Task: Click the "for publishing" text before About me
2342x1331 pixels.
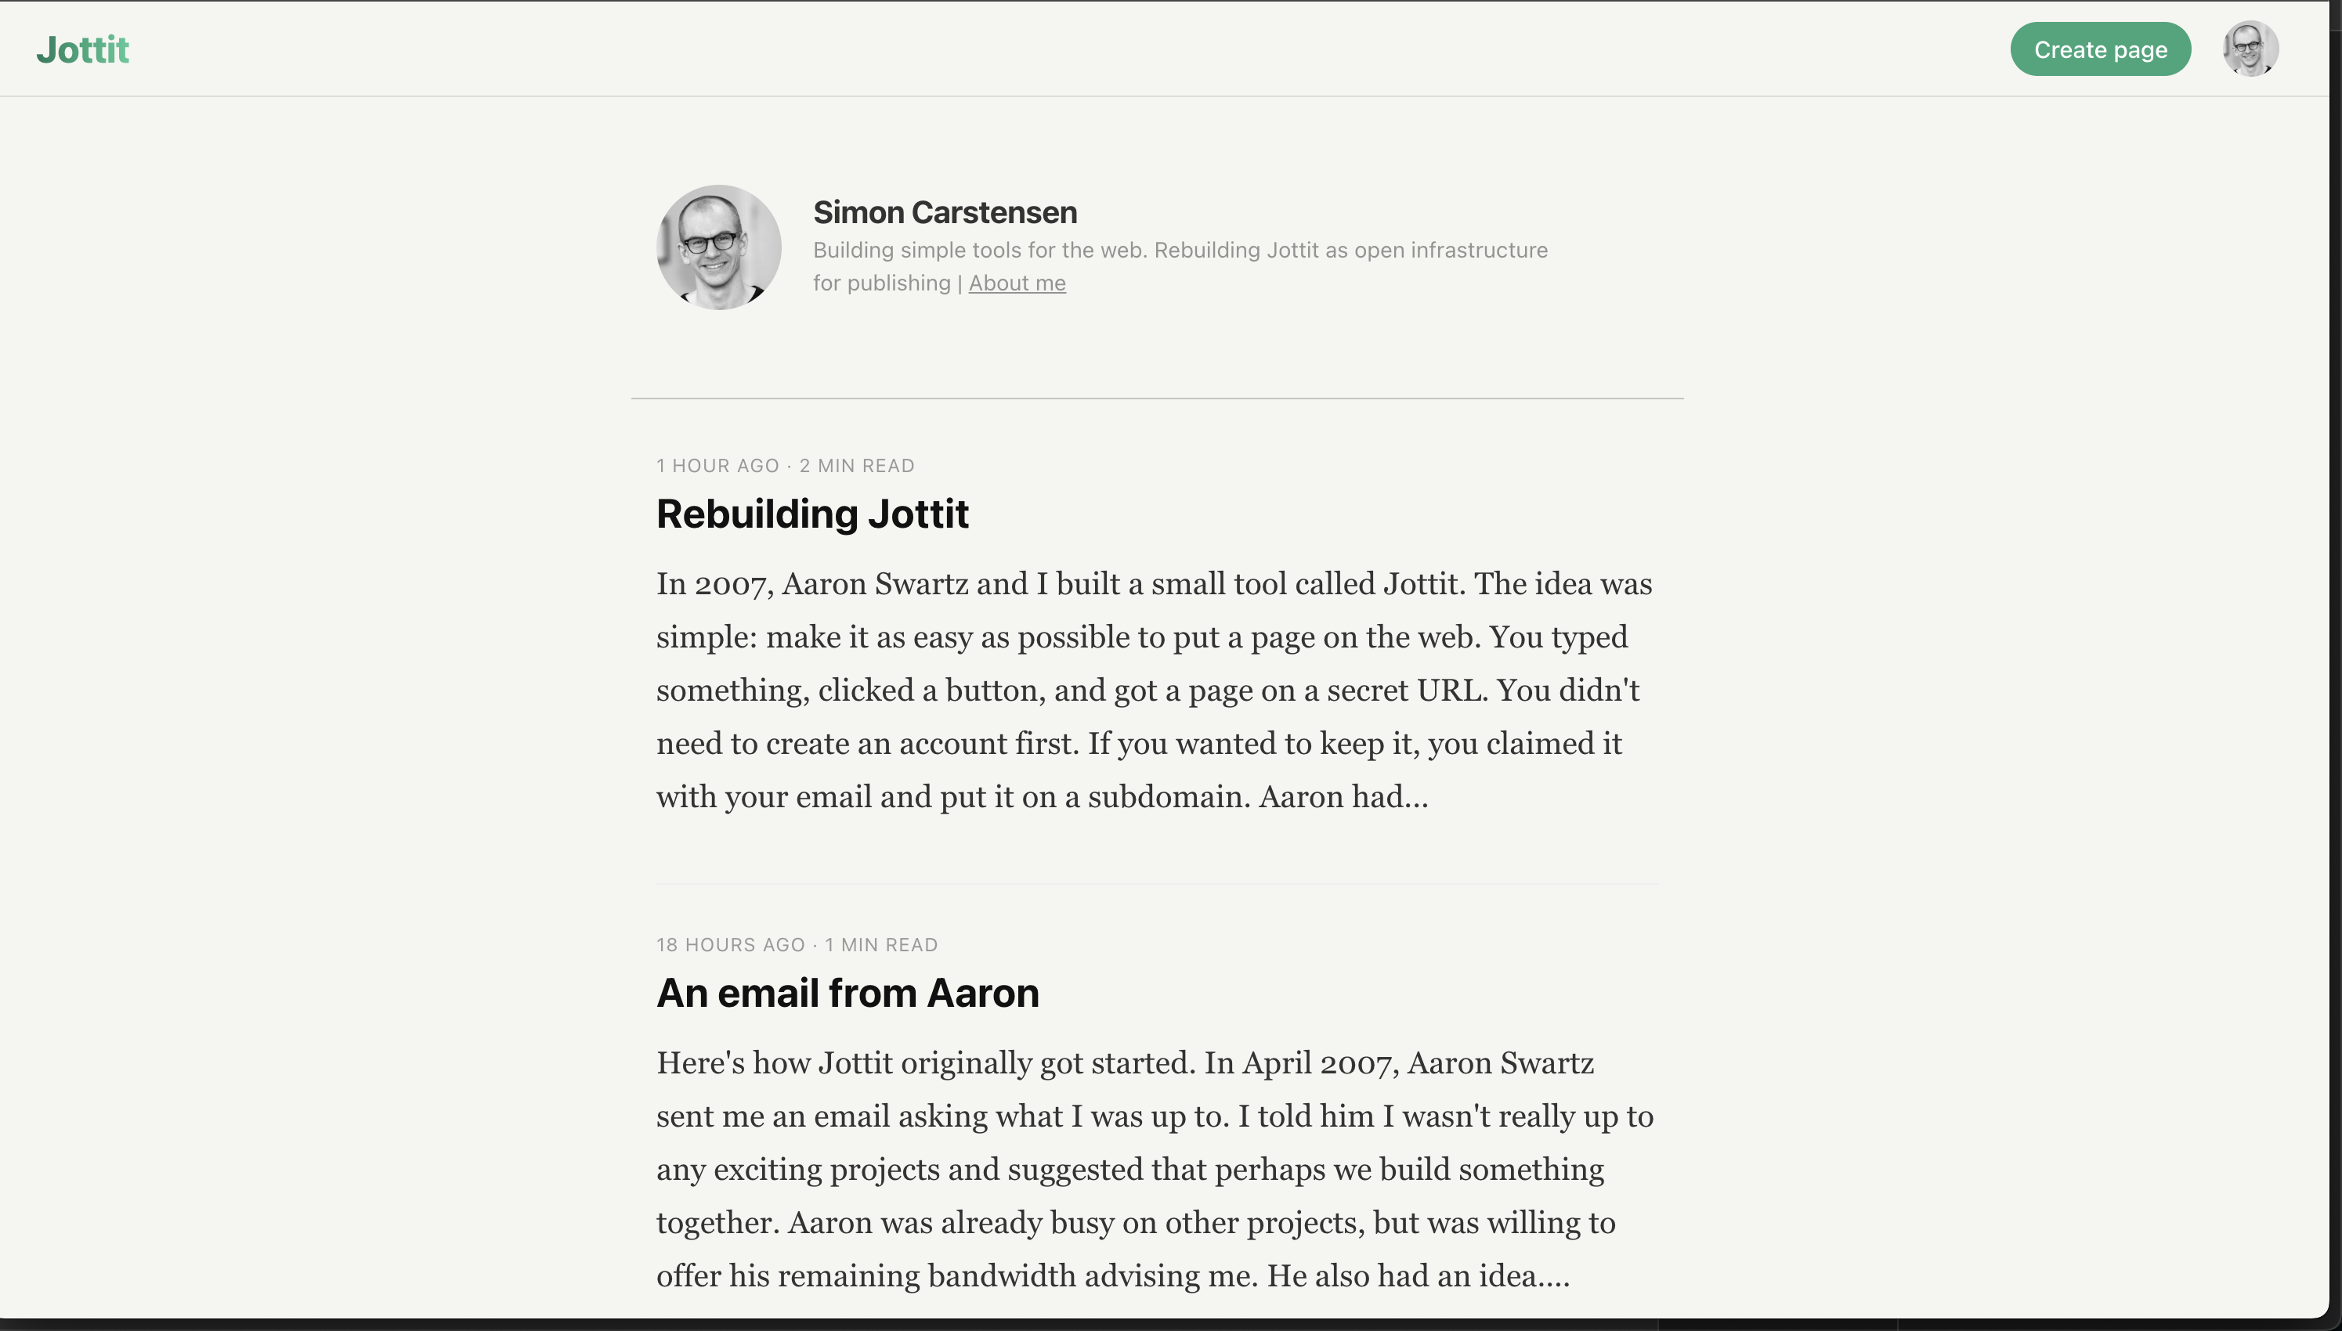Action: coord(881,283)
